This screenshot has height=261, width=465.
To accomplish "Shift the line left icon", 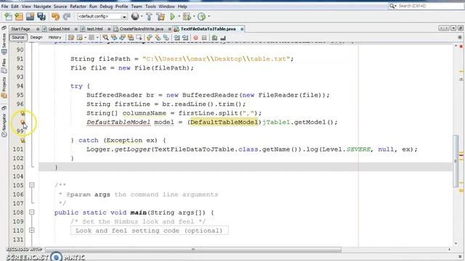I will [177, 38].
